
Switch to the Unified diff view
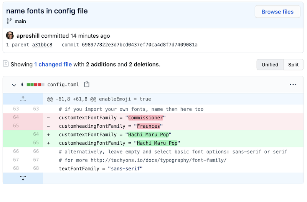point(270,65)
